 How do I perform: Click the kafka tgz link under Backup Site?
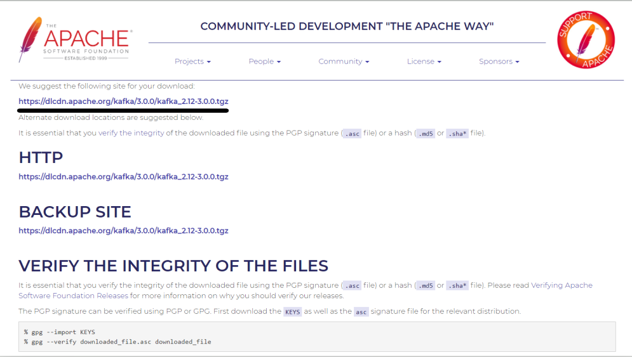click(123, 231)
